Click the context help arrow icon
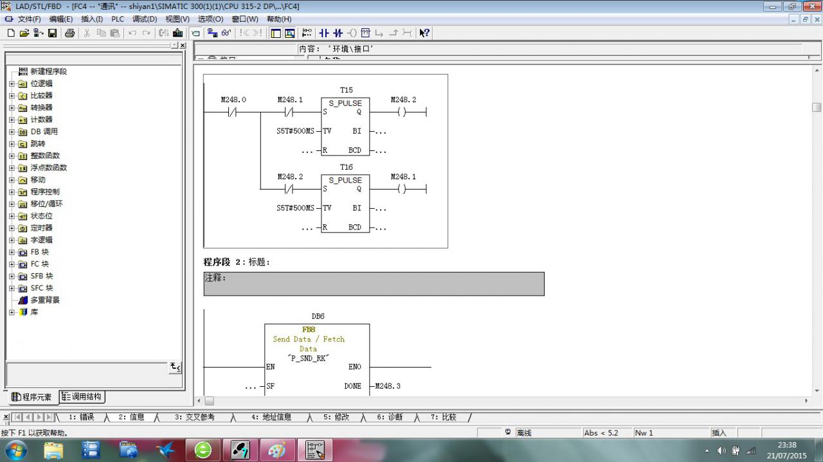 pyautogui.click(x=424, y=33)
